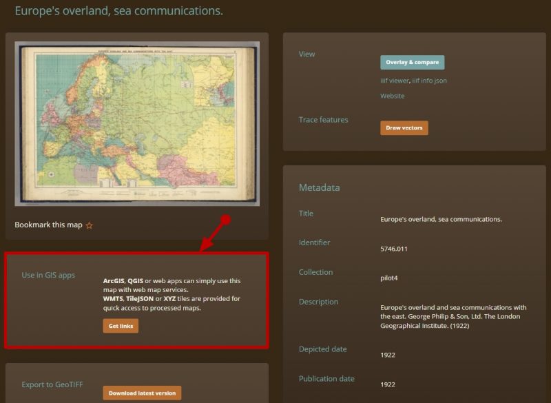Bookmark this map with the star icon
551x403 pixels.
pyautogui.click(x=90, y=225)
